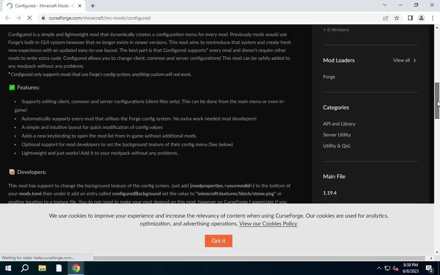Stop loading the page
Image resolution: width=440 pixels, height=275 pixels.
click(30, 18)
